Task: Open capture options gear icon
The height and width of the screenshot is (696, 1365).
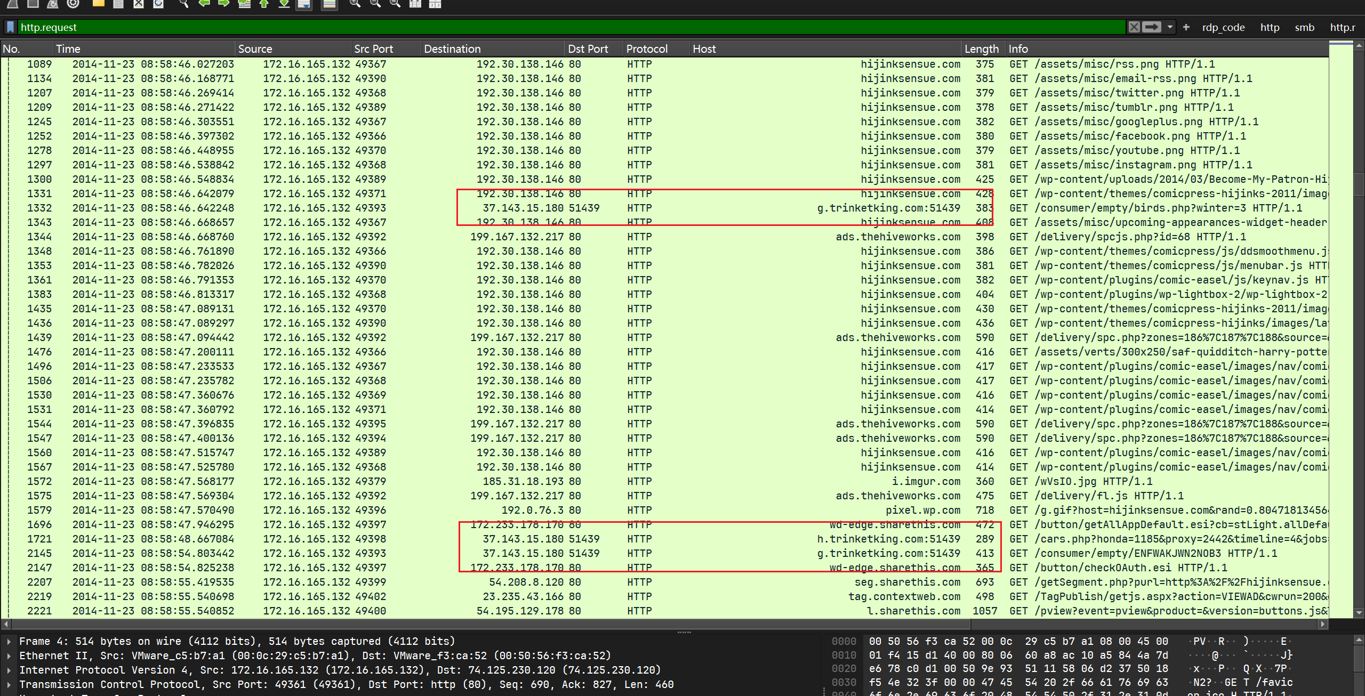Action: point(73,4)
